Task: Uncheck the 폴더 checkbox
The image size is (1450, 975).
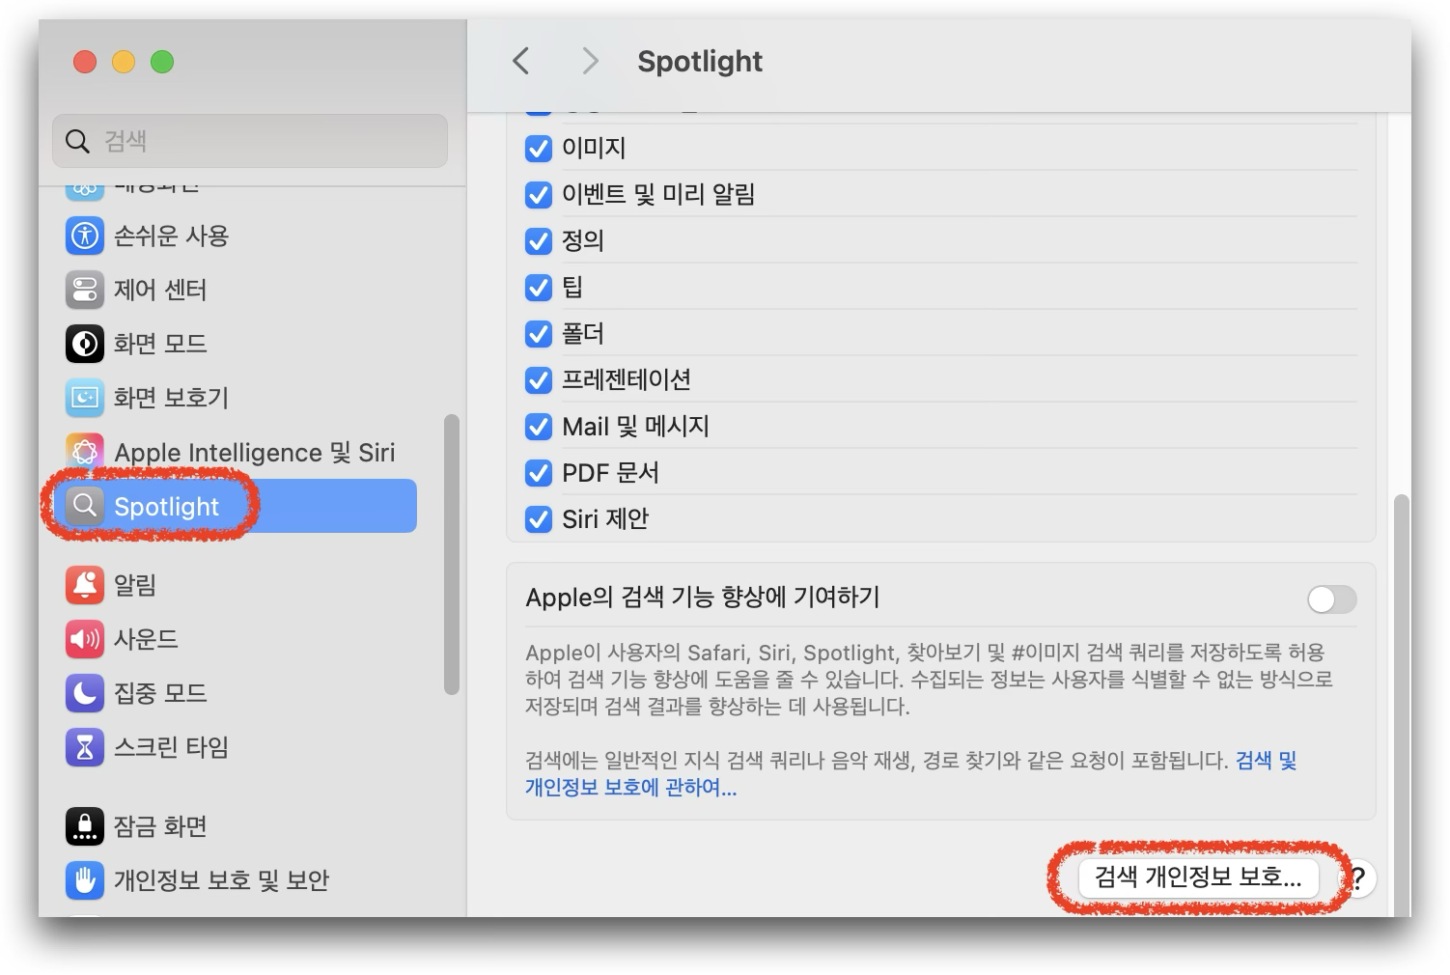Action: [x=538, y=334]
